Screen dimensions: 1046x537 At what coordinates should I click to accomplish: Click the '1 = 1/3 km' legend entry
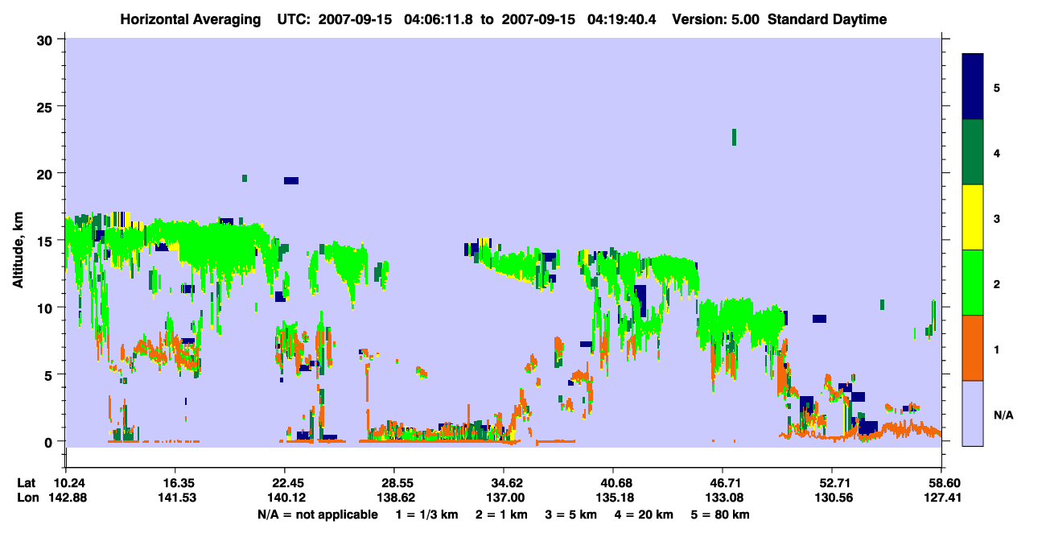tap(427, 514)
